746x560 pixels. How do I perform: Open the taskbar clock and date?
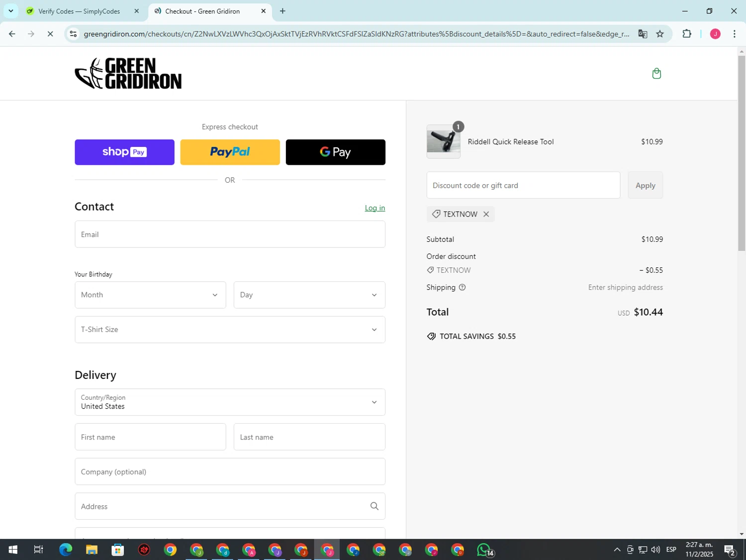click(x=699, y=550)
